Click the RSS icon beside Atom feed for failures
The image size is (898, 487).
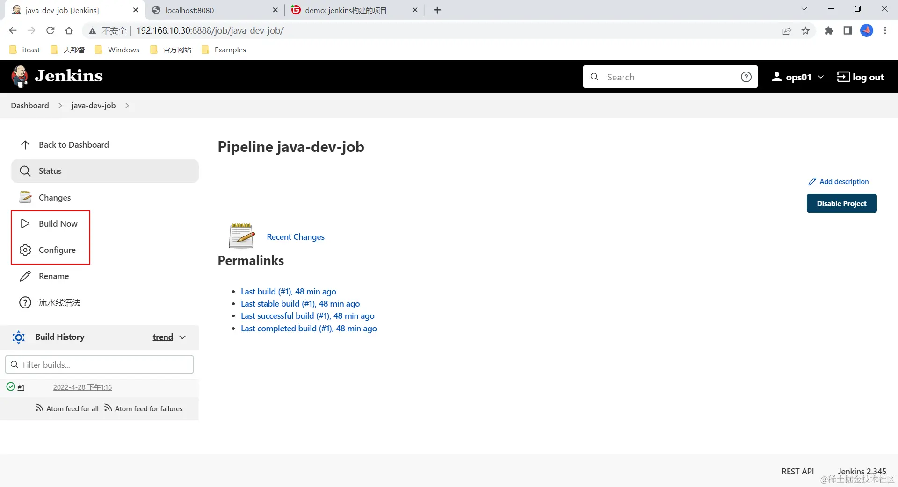coord(108,408)
